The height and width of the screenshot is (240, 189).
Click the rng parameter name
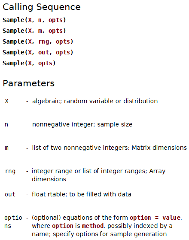[10, 171]
